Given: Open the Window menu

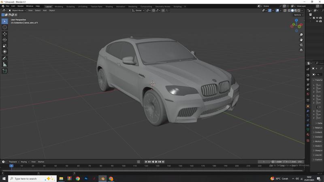Looking at the screenshot, I should coord(30,6).
